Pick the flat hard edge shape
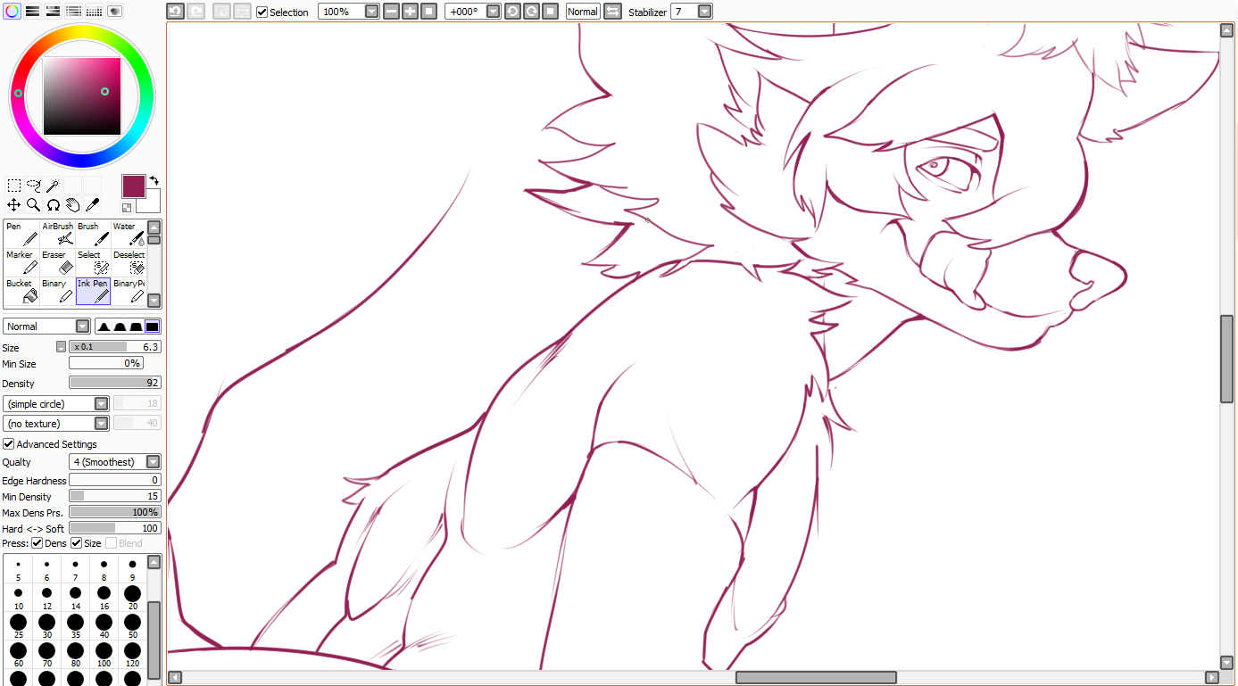The height and width of the screenshot is (686, 1238). pos(152,326)
